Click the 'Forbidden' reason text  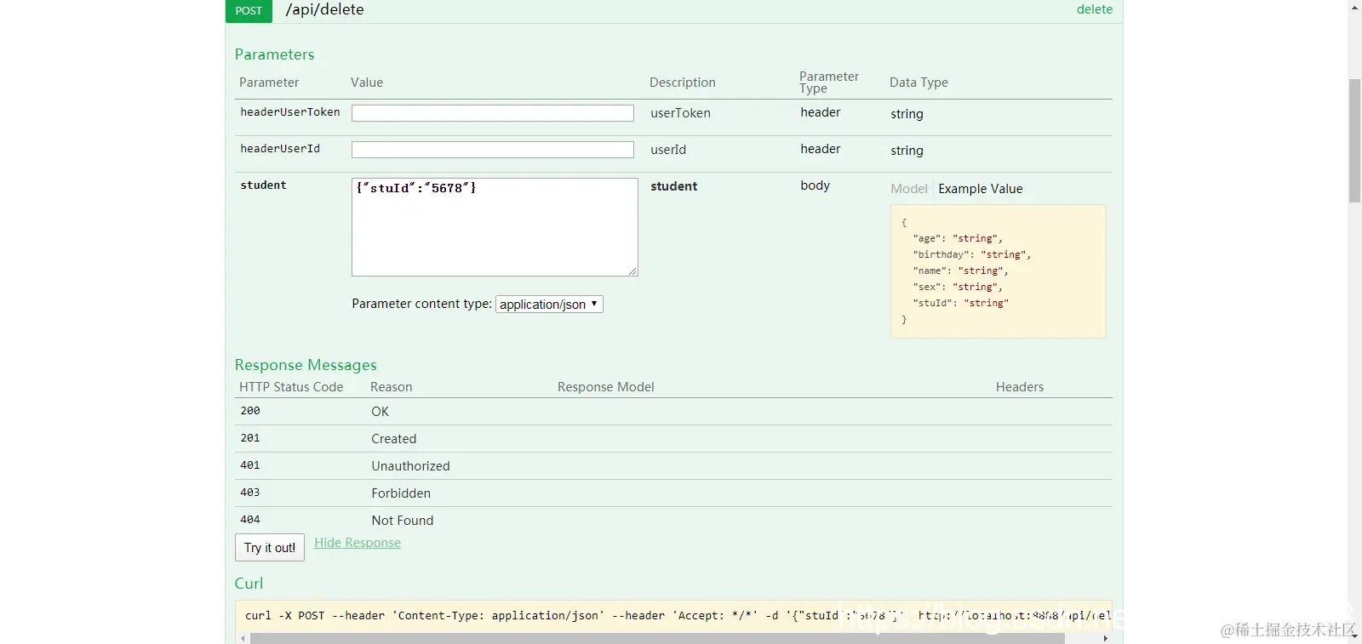(401, 493)
